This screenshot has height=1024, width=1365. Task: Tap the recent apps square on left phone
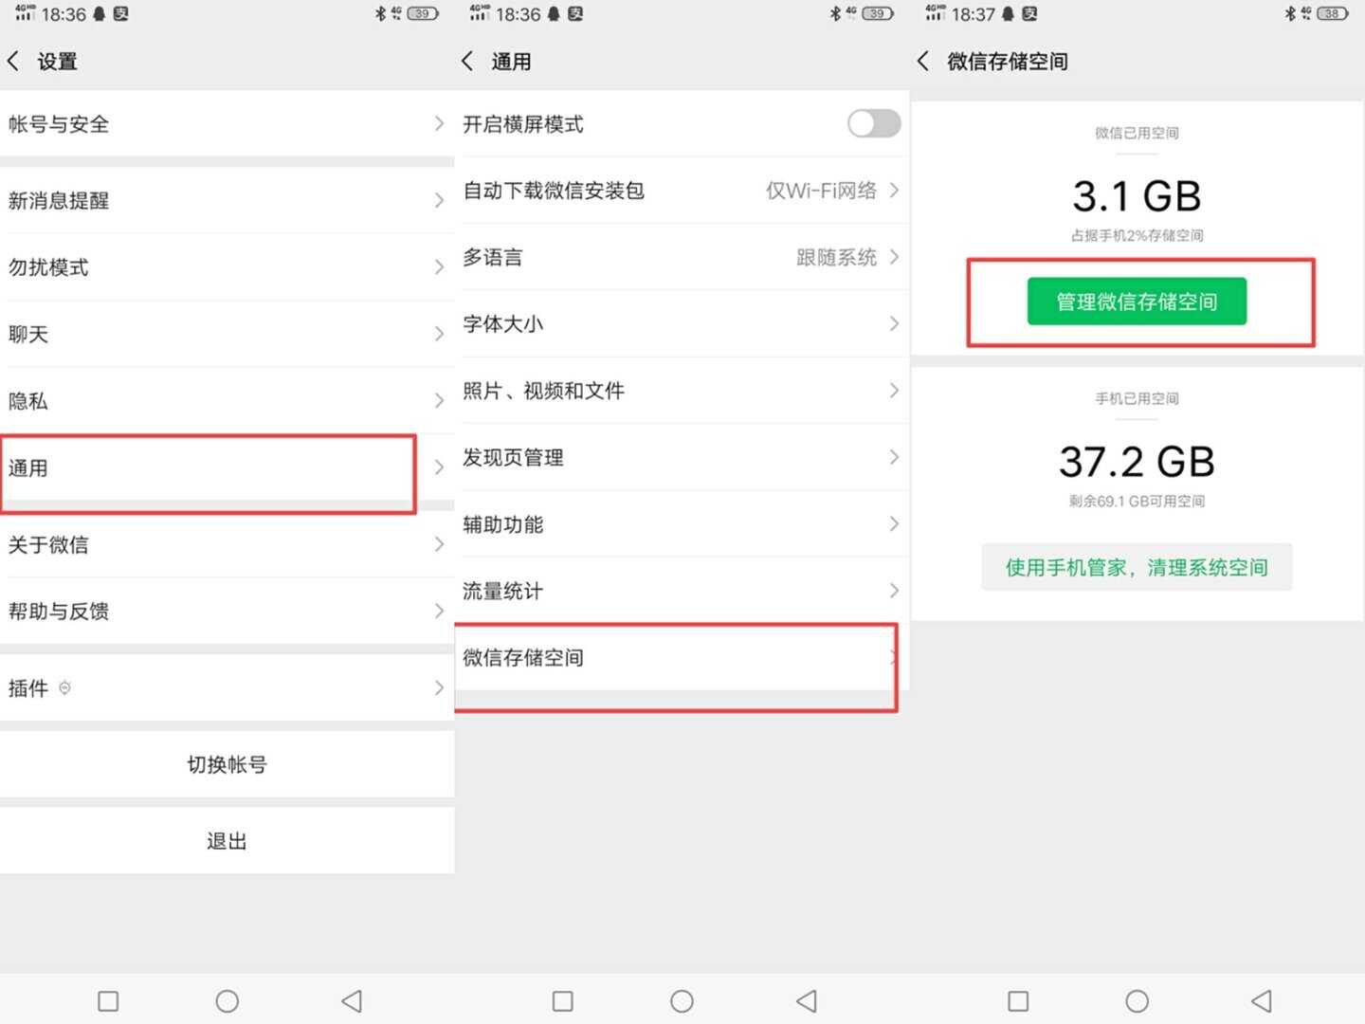point(108,1000)
